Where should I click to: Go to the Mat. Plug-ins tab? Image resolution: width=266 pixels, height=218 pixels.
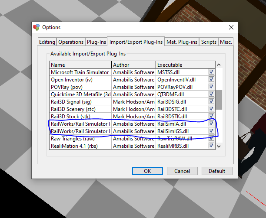[x=182, y=42]
